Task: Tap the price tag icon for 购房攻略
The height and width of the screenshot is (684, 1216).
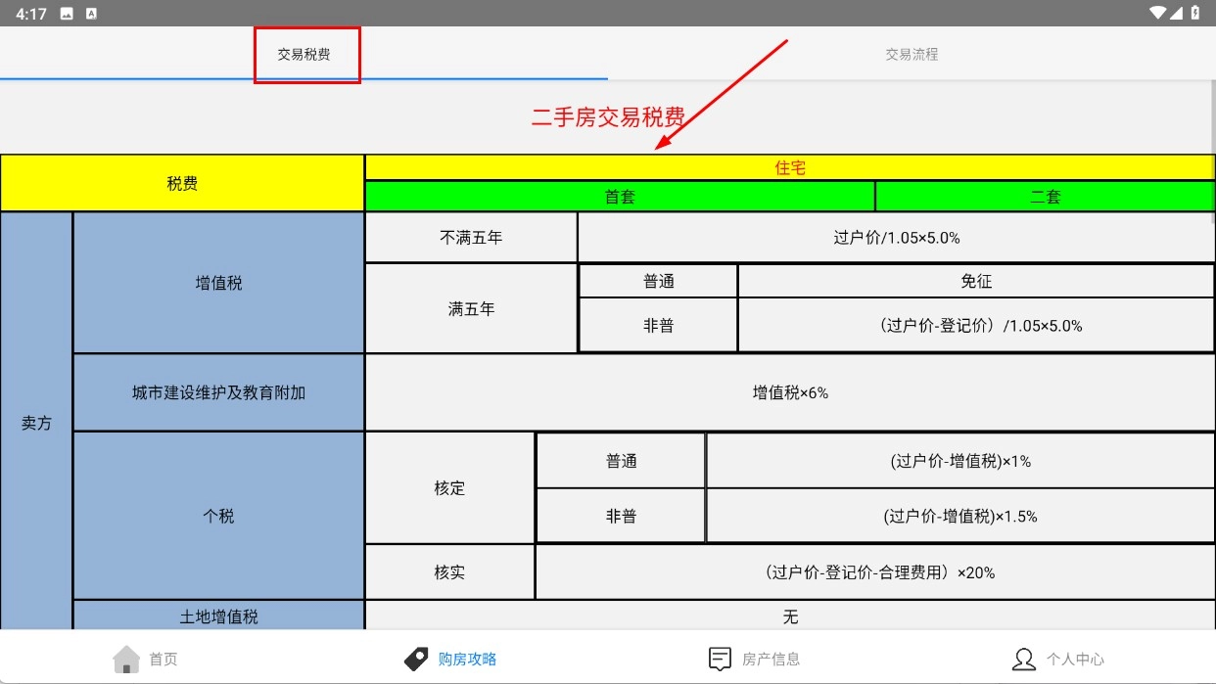Action: 416,659
